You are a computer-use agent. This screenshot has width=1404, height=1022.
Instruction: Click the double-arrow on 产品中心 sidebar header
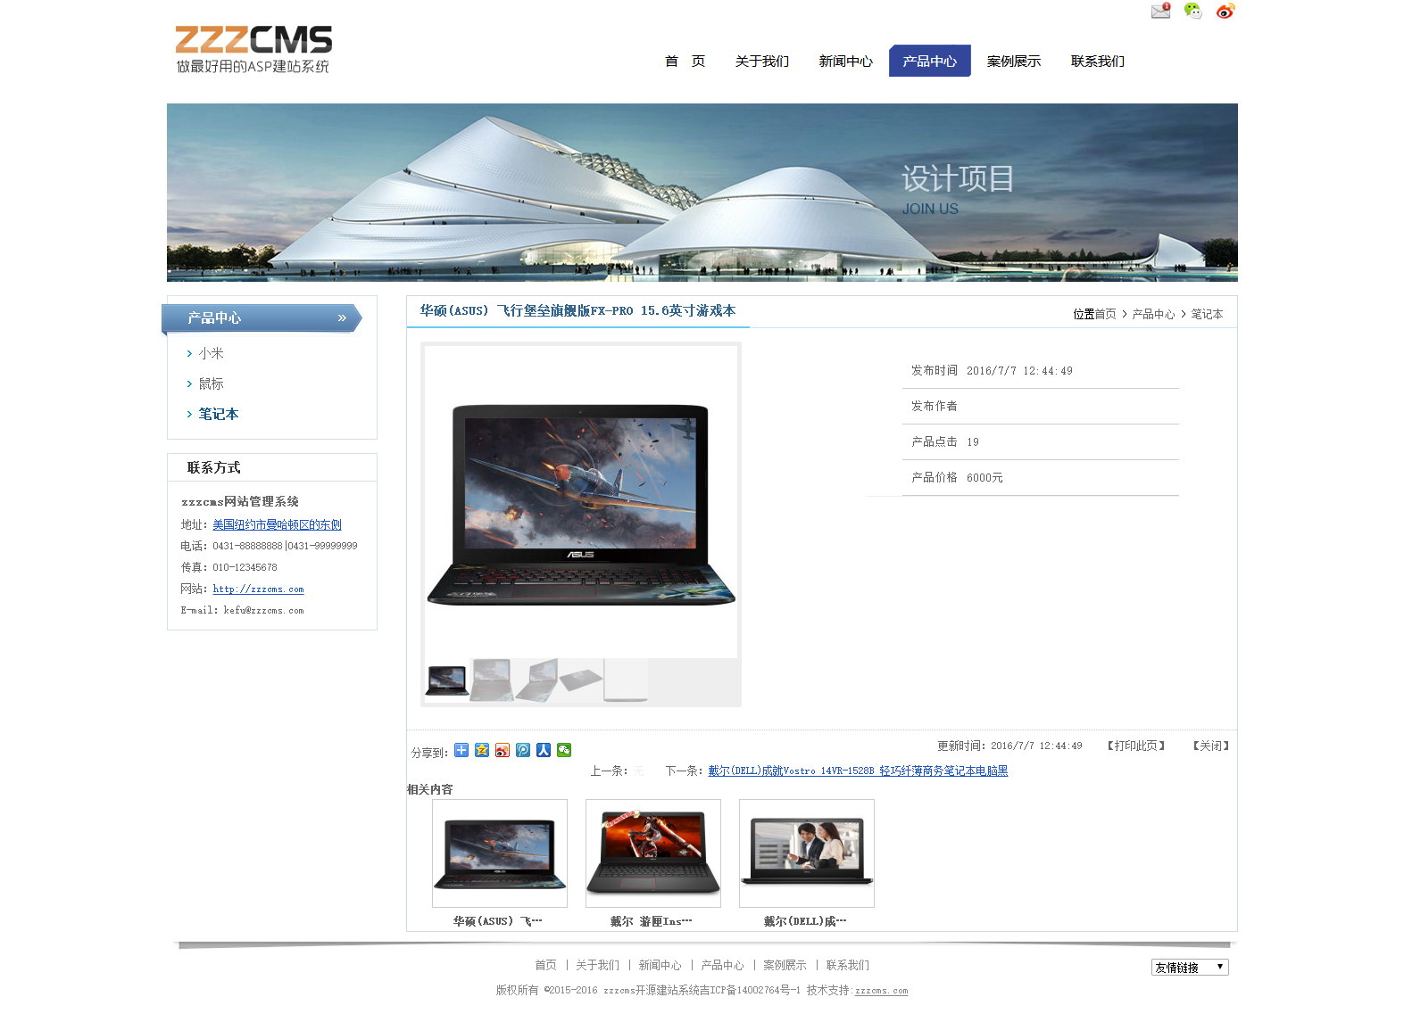[x=342, y=318]
